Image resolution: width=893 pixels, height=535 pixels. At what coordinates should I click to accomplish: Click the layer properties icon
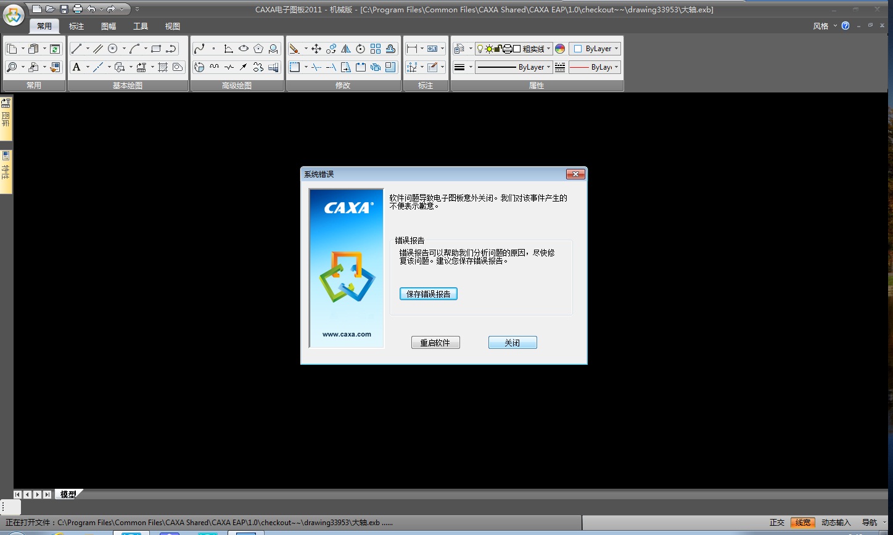[459, 49]
